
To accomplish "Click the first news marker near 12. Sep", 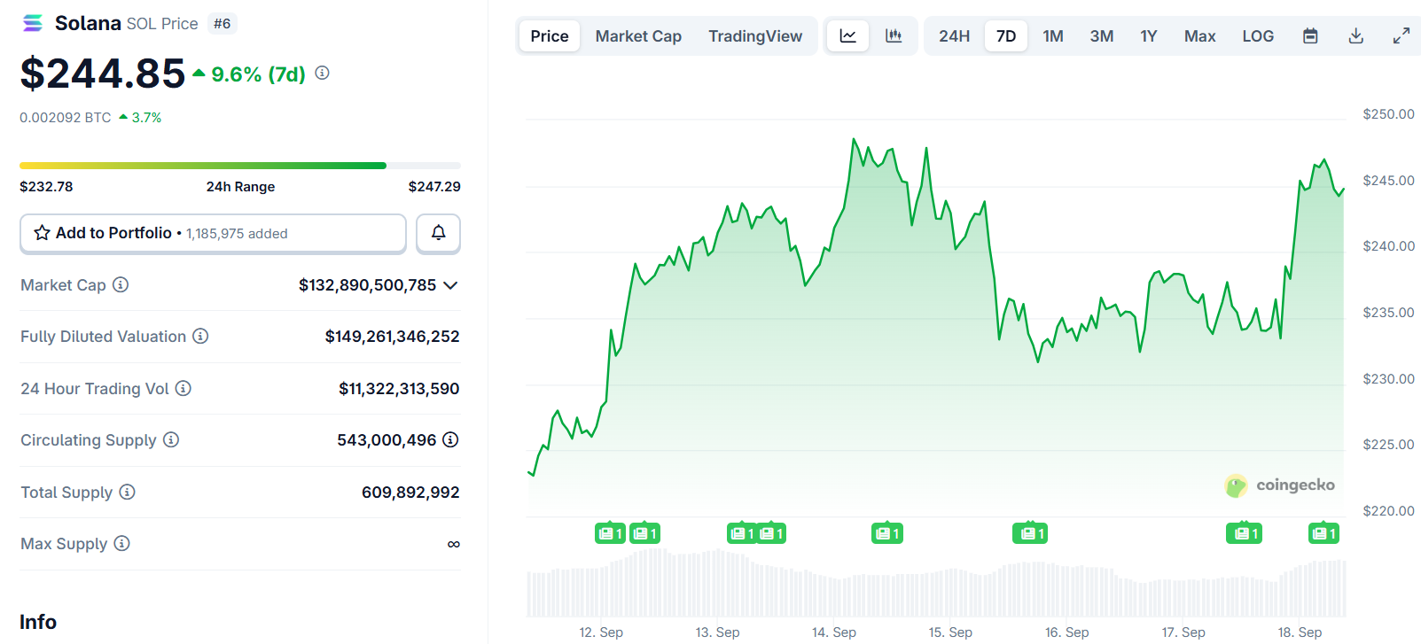I will coord(610,533).
